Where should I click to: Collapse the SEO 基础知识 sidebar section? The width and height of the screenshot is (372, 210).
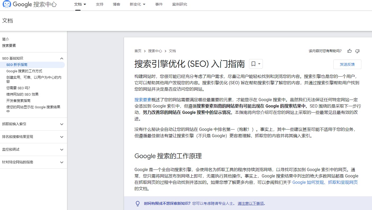[62, 59]
